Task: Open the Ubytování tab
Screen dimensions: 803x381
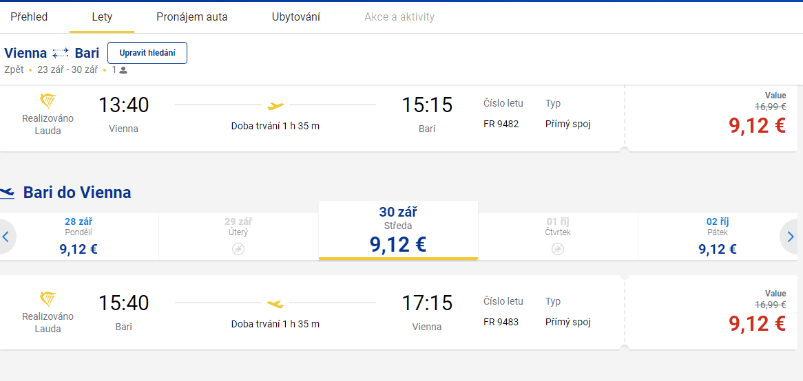Action: tap(296, 17)
